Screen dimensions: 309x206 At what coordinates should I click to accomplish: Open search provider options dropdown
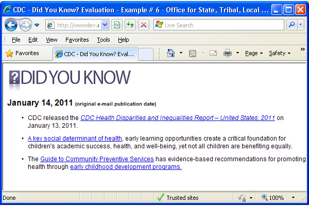tap(301, 25)
